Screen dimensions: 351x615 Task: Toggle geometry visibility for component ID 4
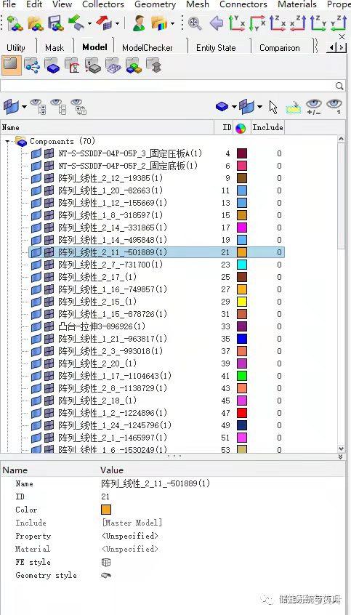36,153
